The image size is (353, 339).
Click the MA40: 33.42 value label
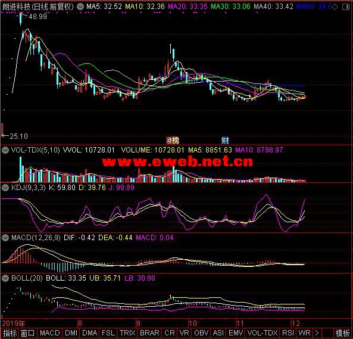pyautogui.click(x=273, y=7)
